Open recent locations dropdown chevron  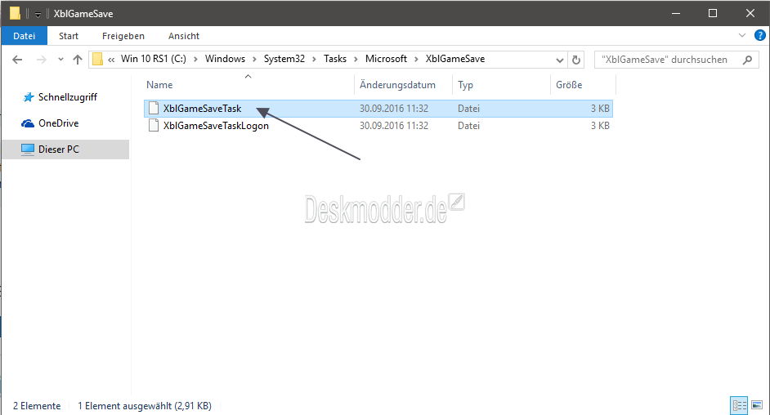pyautogui.click(x=60, y=60)
